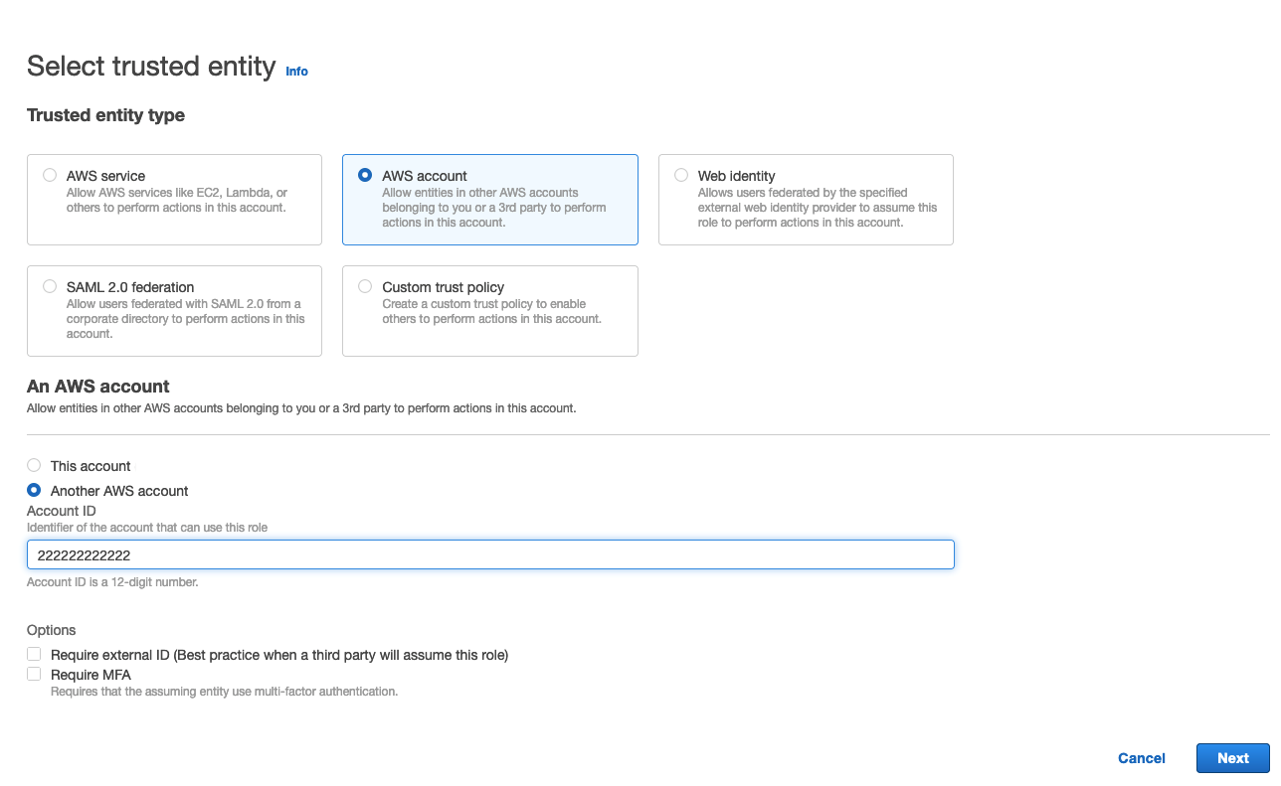Click the SAML 2.0 federation card description
This screenshot has width=1281, height=786.
pyautogui.click(x=185, y=318)
